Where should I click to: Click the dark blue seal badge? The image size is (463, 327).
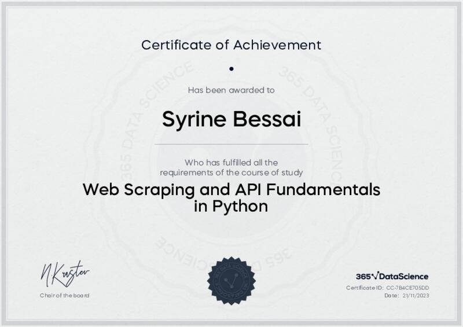click(x=231, y=281)
